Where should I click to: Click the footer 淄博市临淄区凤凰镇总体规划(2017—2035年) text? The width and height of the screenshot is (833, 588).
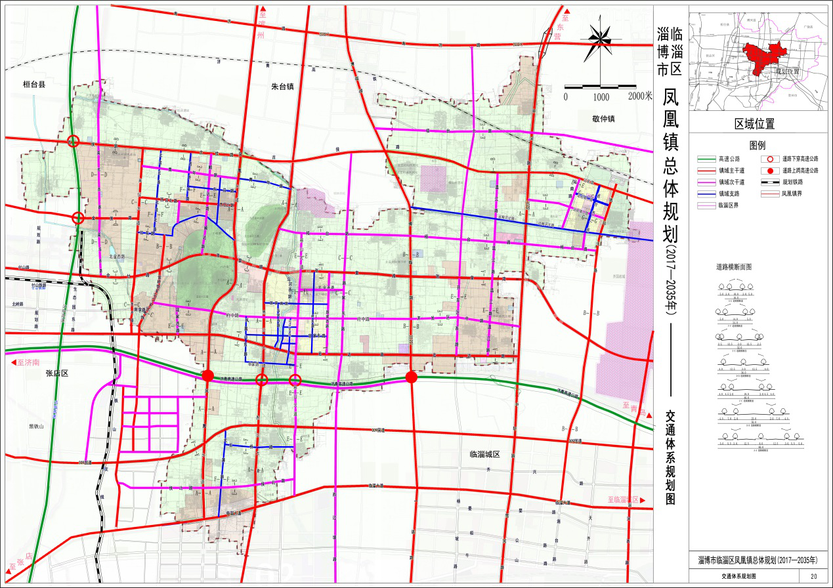click(x=758, y=561)
